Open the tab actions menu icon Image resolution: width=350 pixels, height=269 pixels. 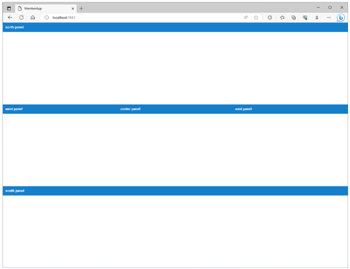9,8
